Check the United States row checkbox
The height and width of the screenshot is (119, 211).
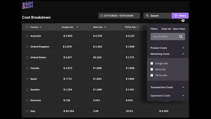coord(27,57)
